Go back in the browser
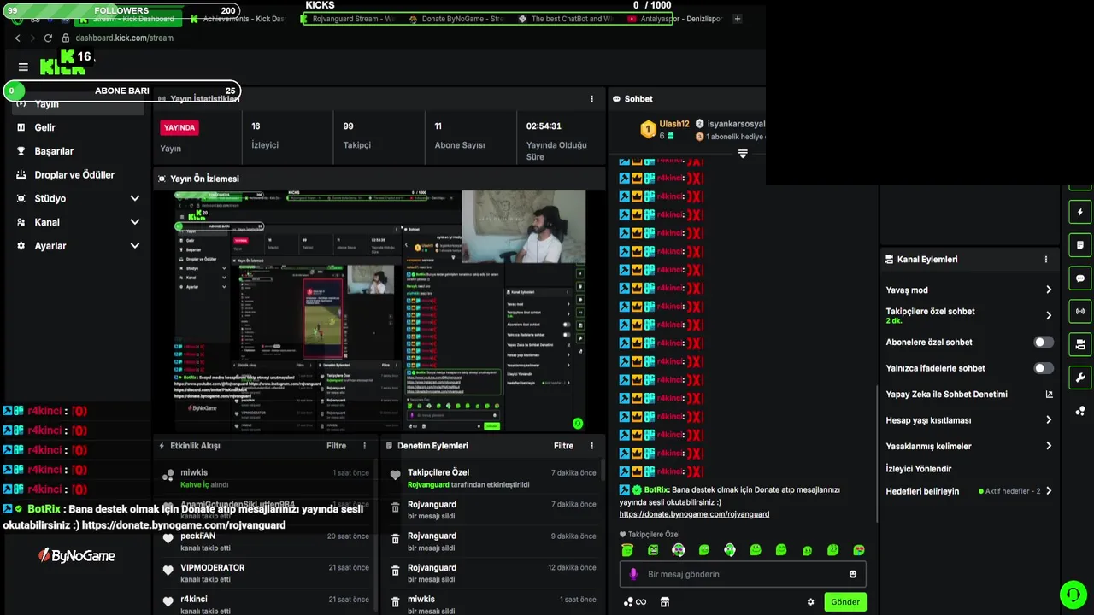Screen dimensions: 1094x615 tap(17, 38)
